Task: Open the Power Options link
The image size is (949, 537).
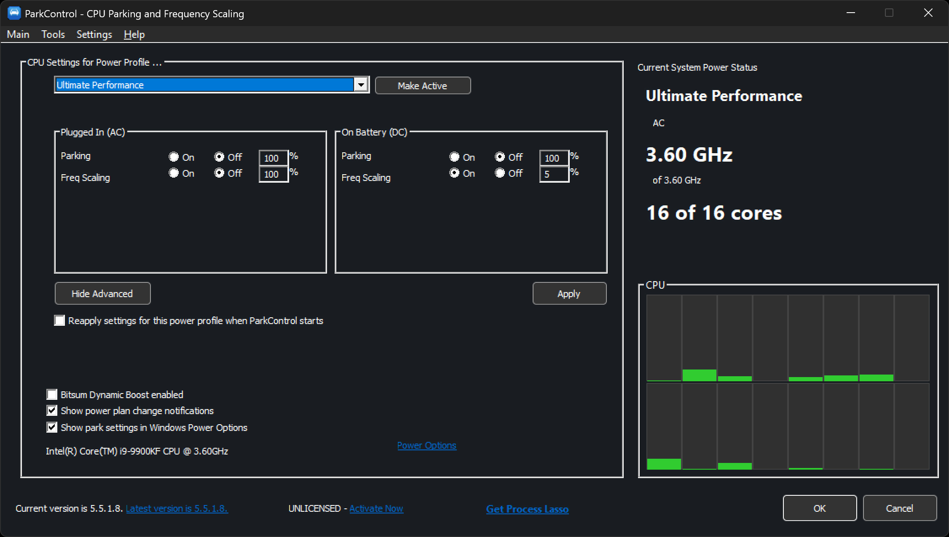Action: tap(426, 445)
